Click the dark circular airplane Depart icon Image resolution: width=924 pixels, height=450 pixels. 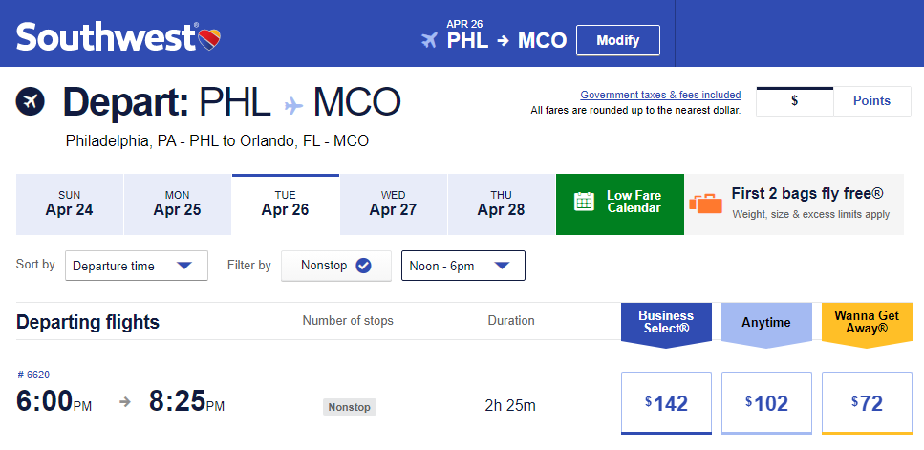point(30,101)
